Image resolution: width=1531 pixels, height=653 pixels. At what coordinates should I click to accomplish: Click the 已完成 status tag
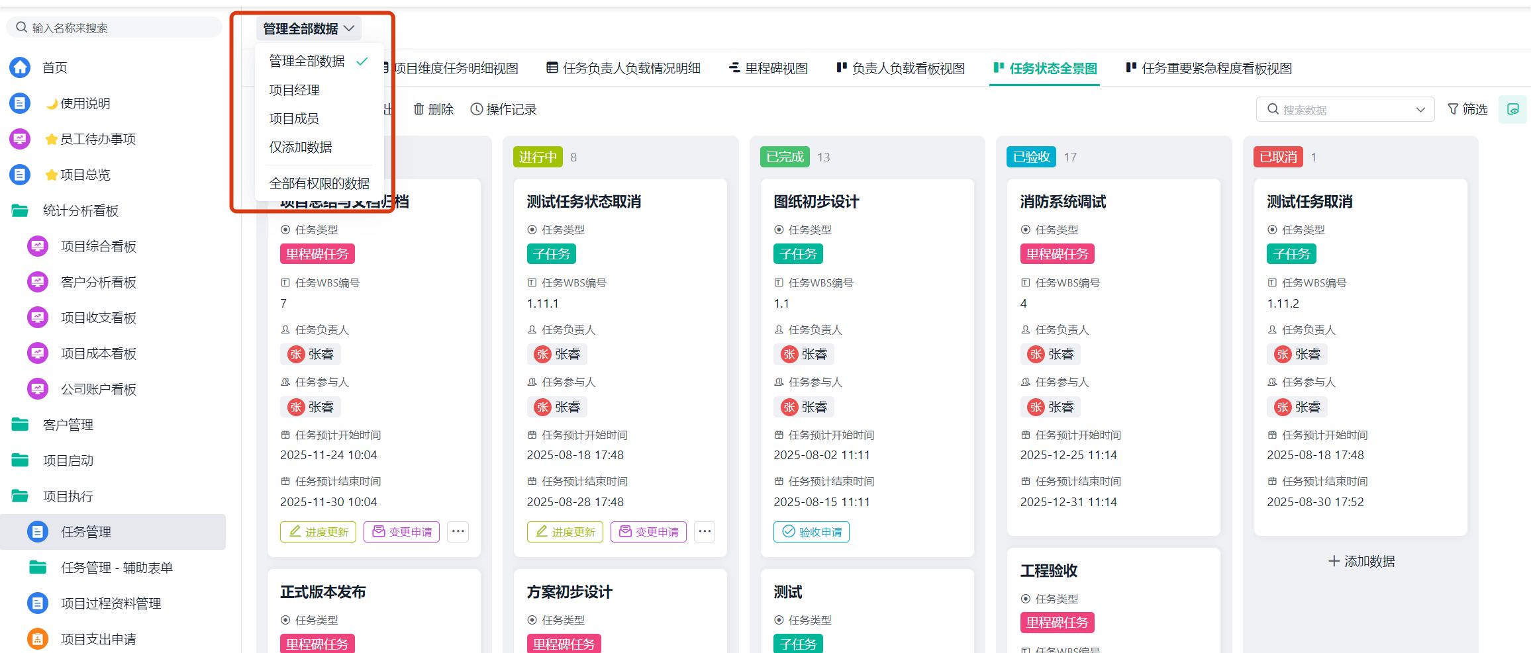click(x=785, y=157)
